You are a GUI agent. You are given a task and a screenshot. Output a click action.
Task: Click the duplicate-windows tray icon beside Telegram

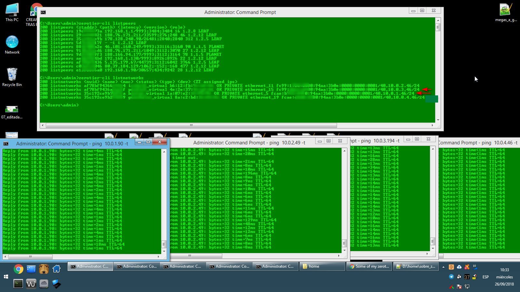tap(459, 277)
